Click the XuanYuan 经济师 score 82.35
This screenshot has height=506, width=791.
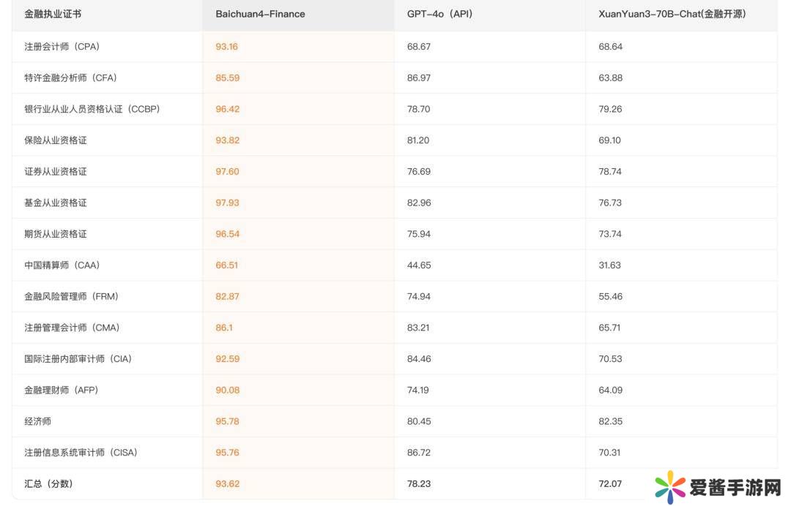610,421
